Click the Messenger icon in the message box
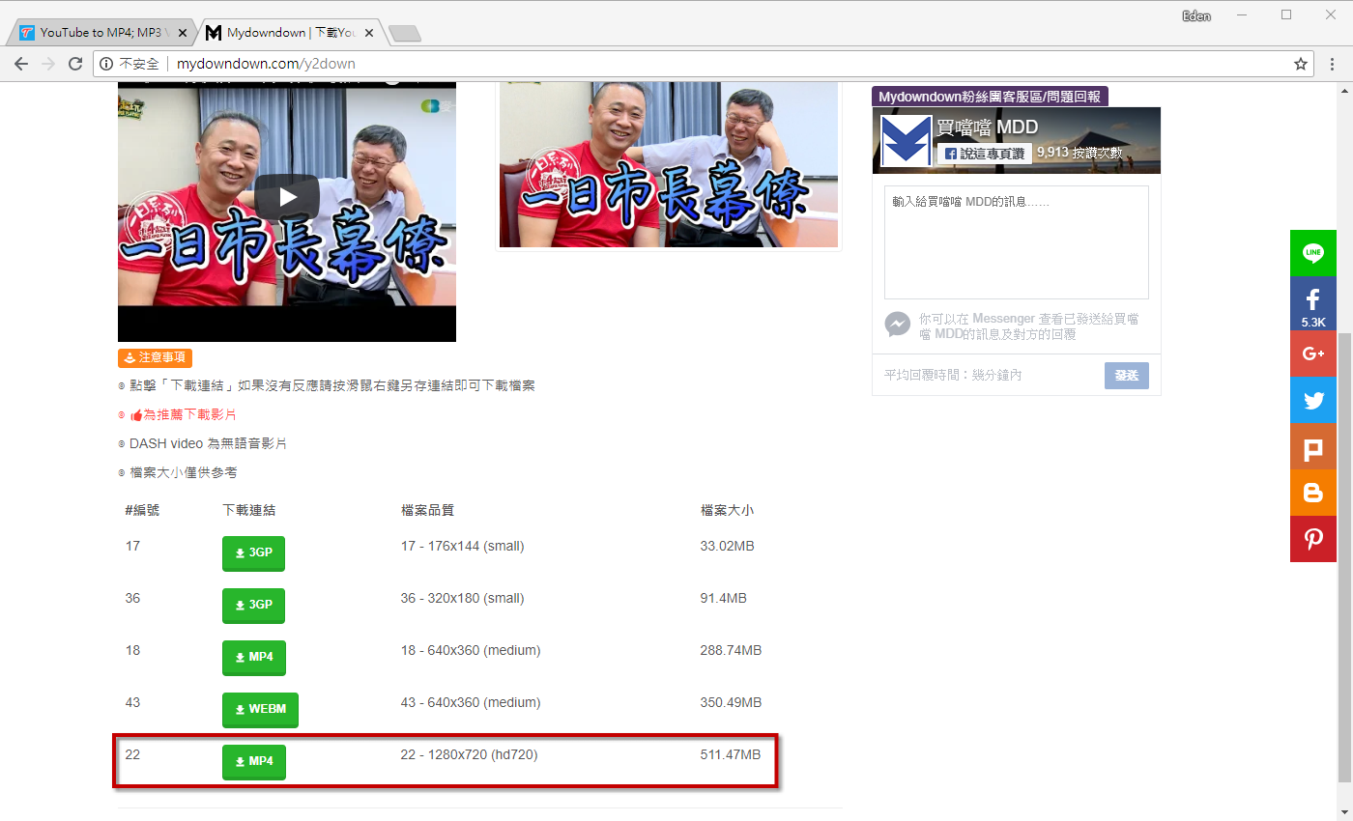Image resolution: width=1353 pixels, height=821 pixels. [898, 325]
